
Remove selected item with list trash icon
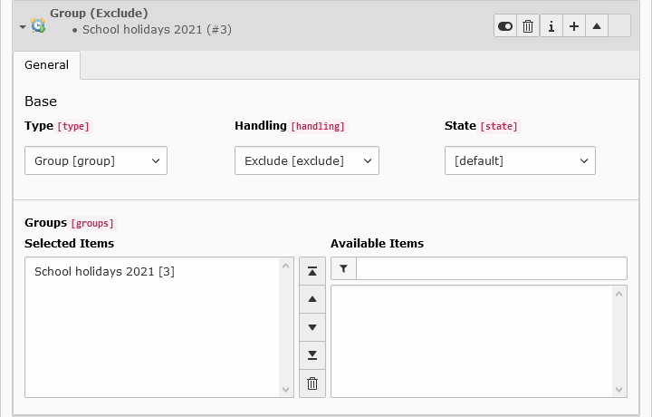click(x=312, y=383)
